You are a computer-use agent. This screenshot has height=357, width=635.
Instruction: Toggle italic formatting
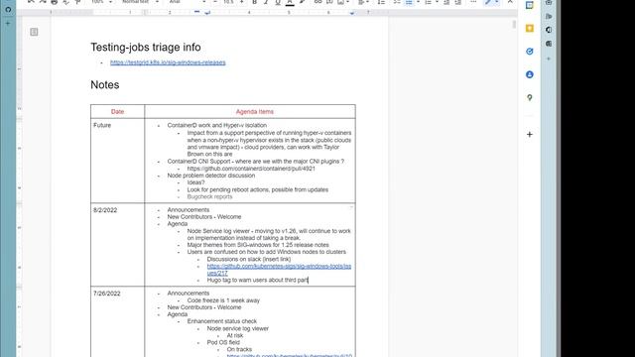point(266,2)
